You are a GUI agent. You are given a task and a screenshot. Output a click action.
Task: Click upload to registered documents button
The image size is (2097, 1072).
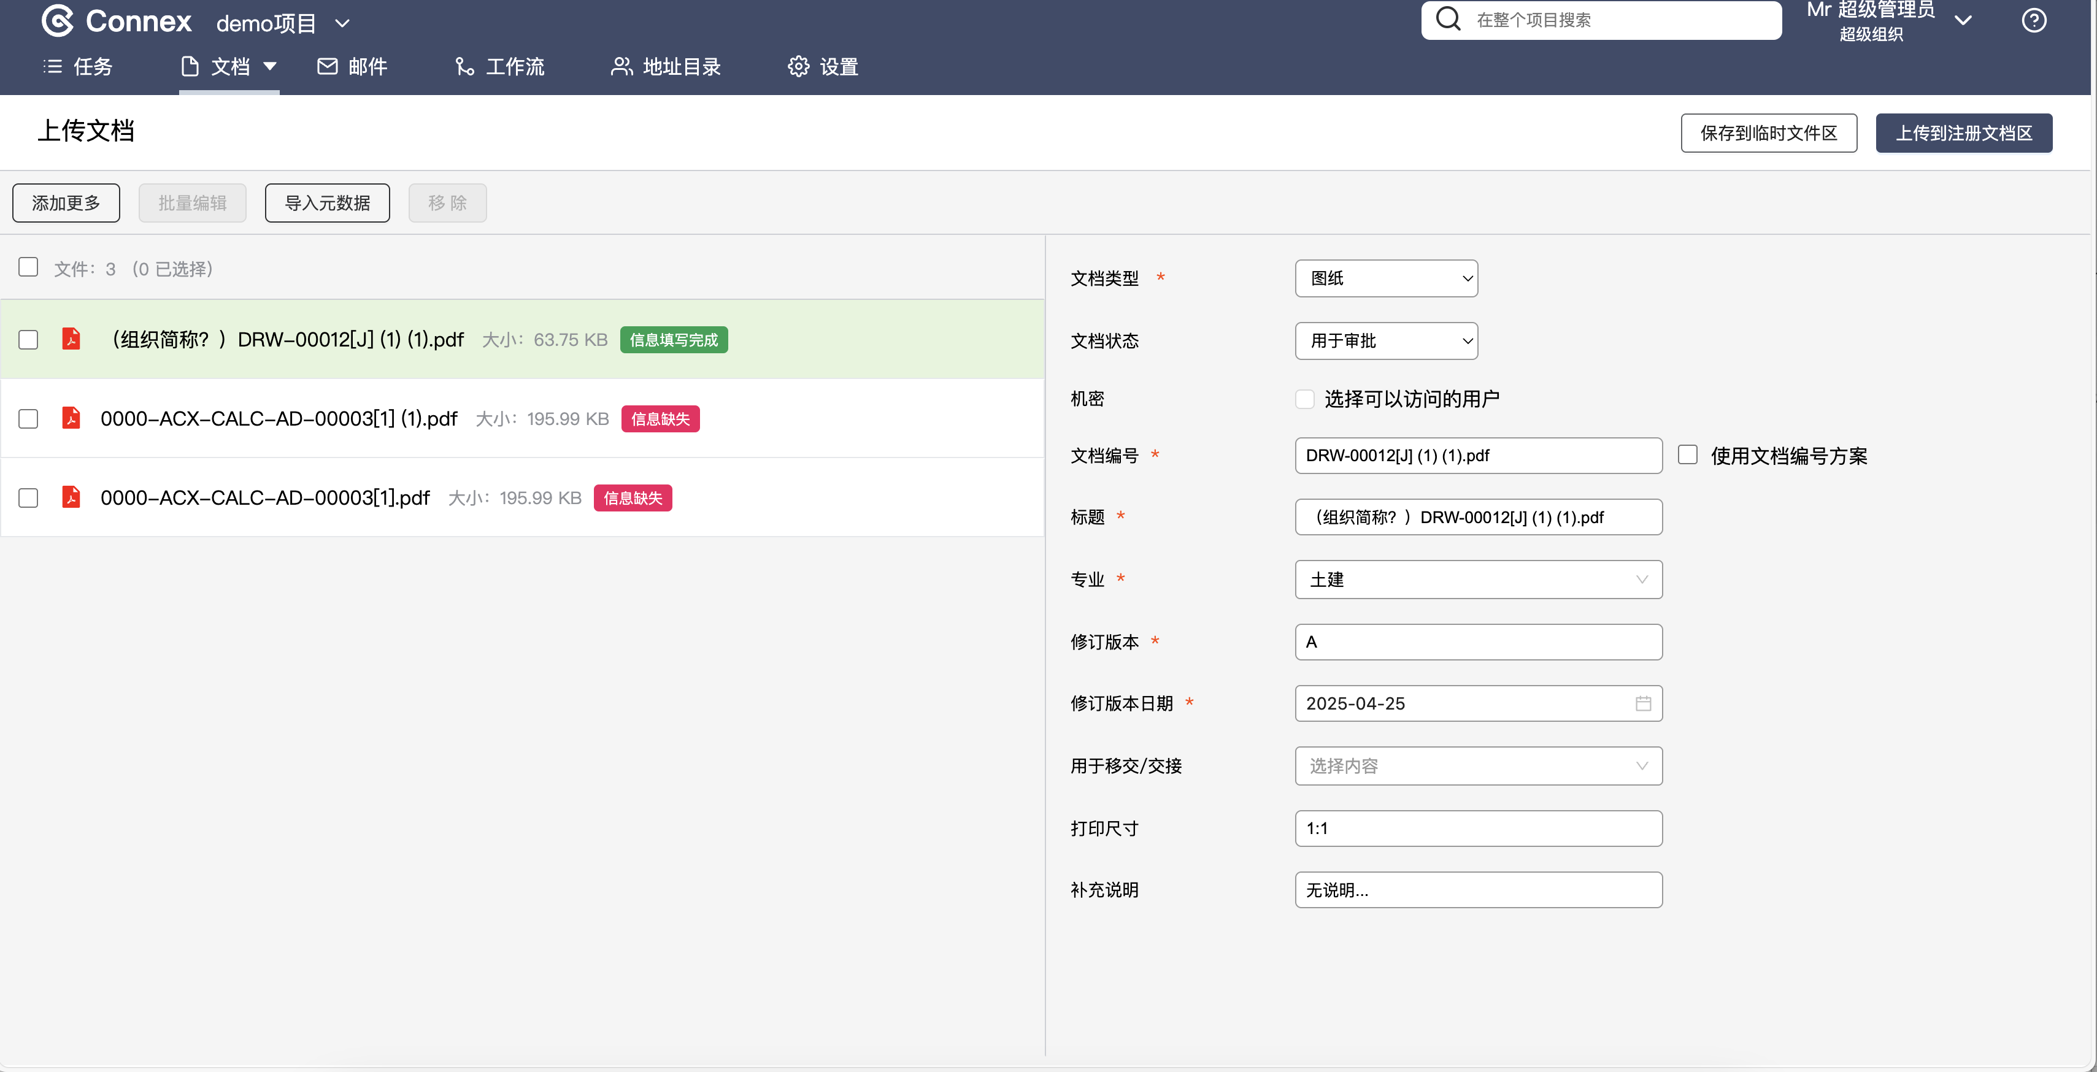point(1963,134)
